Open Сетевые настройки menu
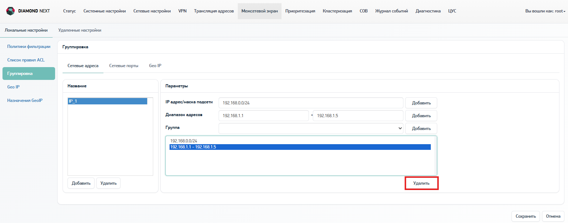 (x=152, y=11)
